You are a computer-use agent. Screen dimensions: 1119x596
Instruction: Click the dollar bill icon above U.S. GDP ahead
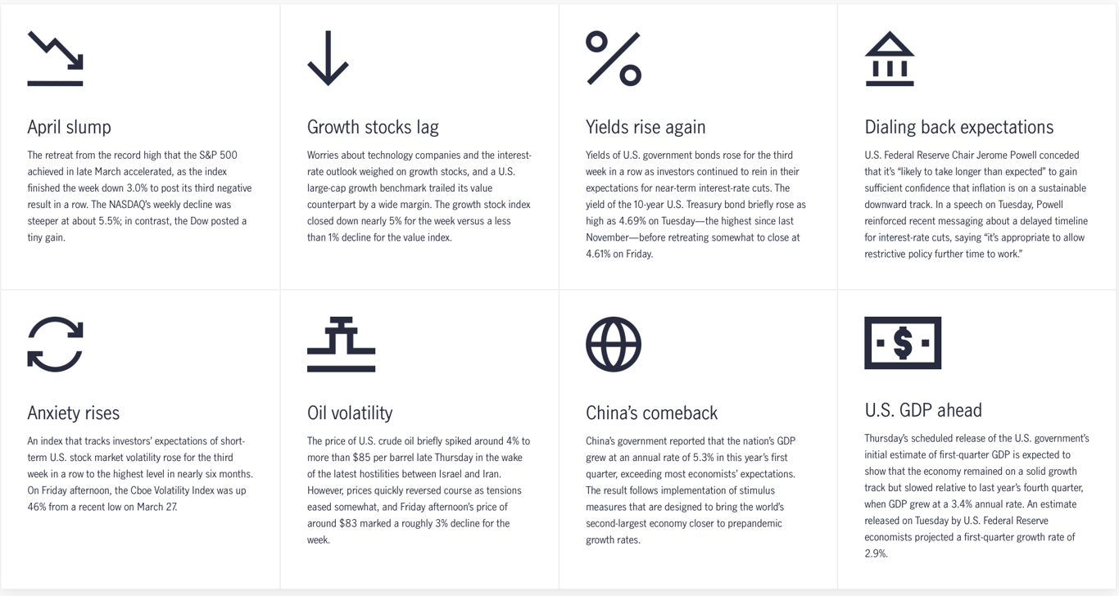[903, 343]
